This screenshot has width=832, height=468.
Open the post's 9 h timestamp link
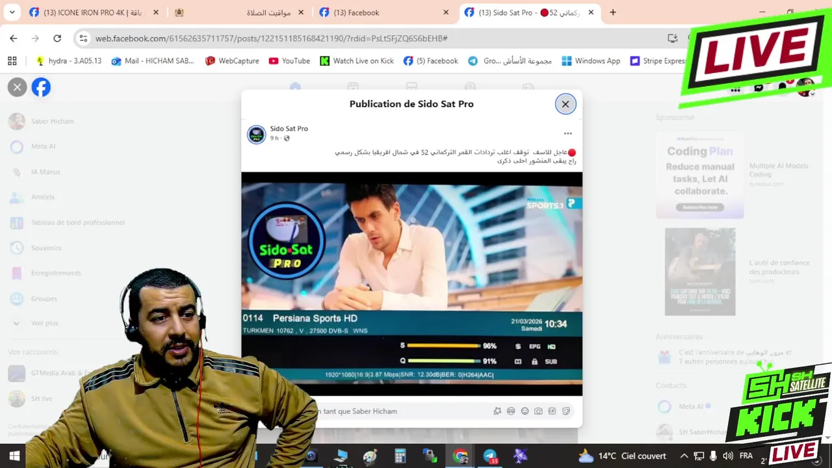(x=274, y=138)
